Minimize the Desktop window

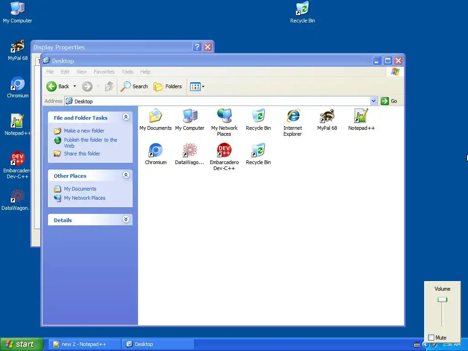click(x=377, y=61)
